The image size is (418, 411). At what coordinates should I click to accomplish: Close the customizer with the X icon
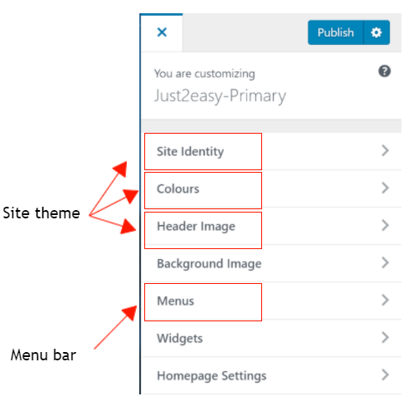162,32
